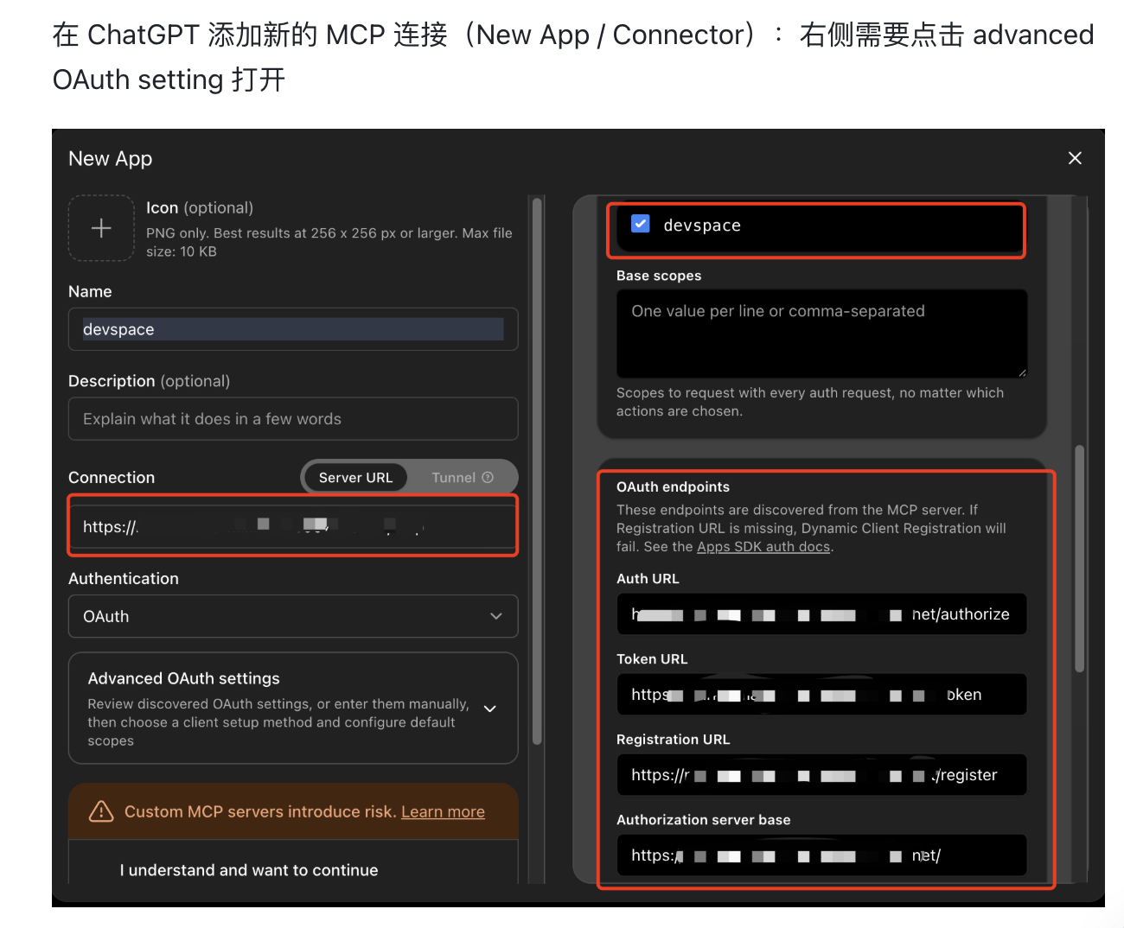Click the Auth URL field
Viewport: 1124px width, 928px height.
click(x=821, y=614)
